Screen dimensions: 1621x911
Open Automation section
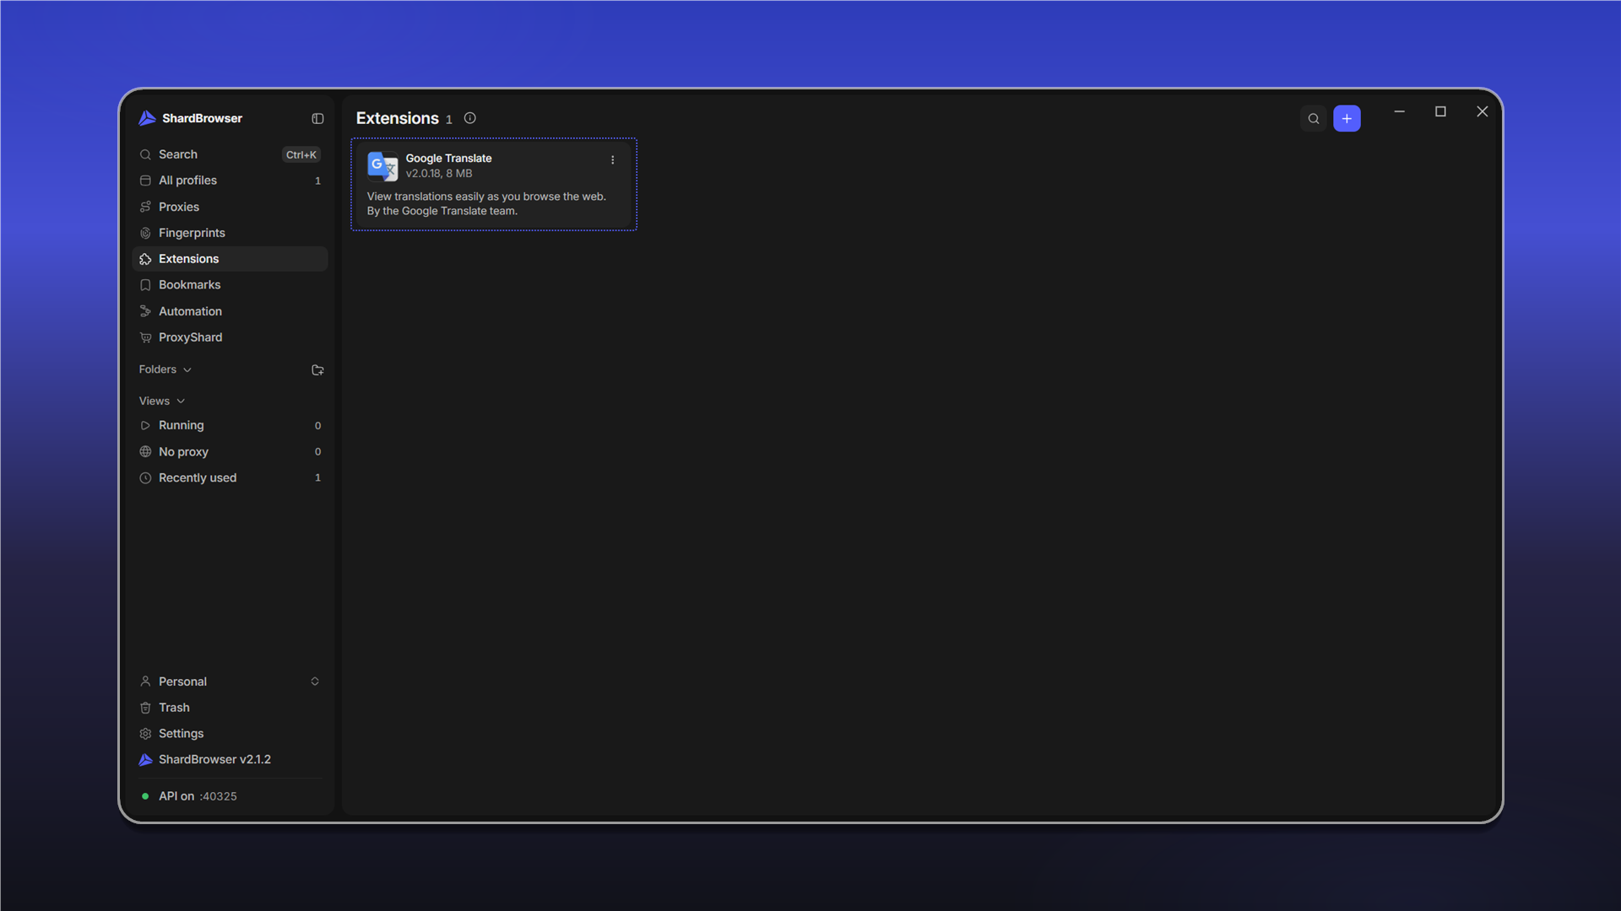pos(230,311)
